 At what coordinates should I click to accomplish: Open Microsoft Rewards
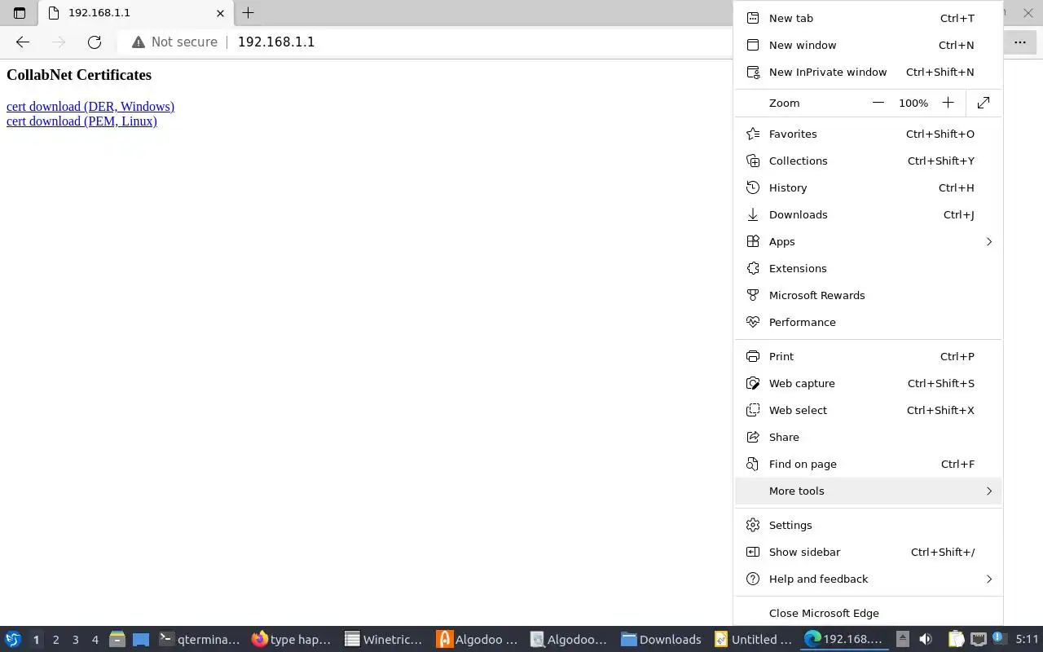[868, 295]
